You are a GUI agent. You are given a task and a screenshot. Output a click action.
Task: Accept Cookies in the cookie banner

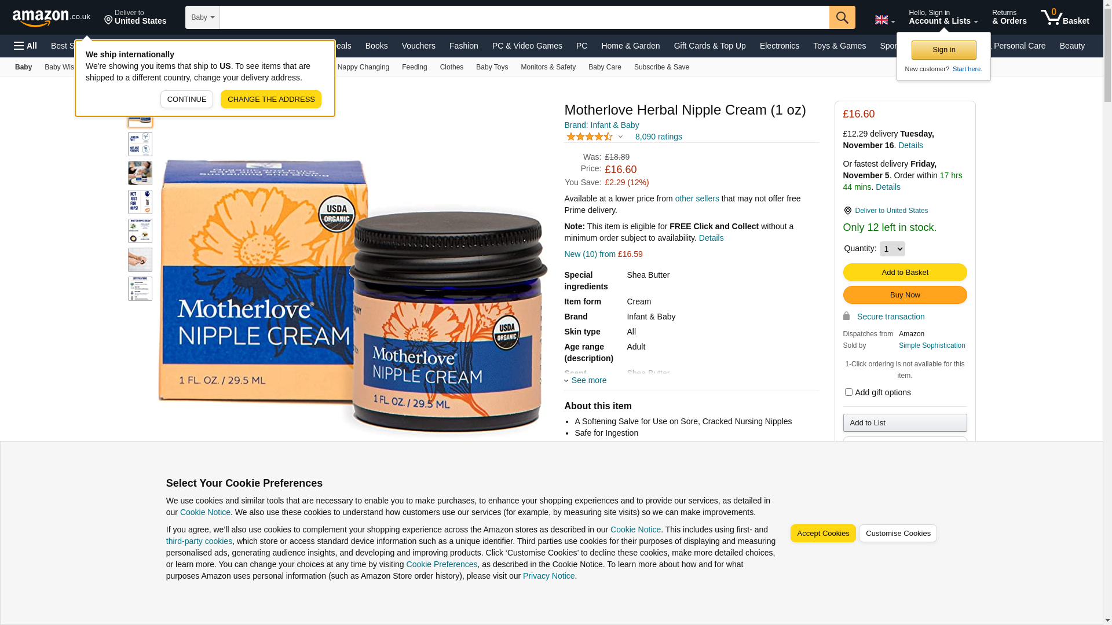pyautogui.click(x=822, y=534)
